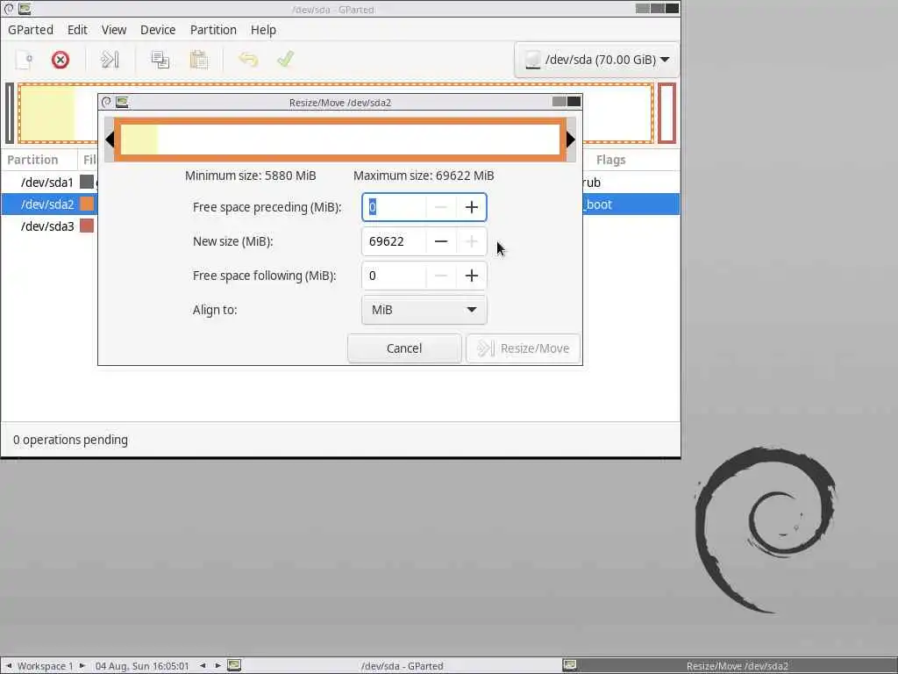Click the 'Minimum size: 5880 MiB' label
Screen dimensions: 898x674
[250, 176]
